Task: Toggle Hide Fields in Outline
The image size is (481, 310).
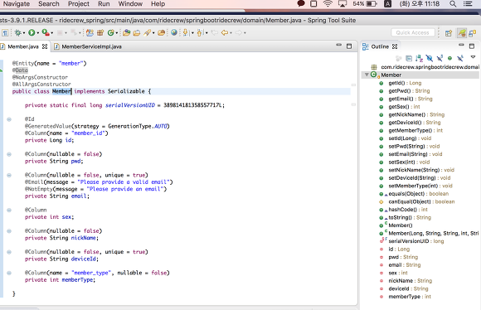Action: (429, 58)
